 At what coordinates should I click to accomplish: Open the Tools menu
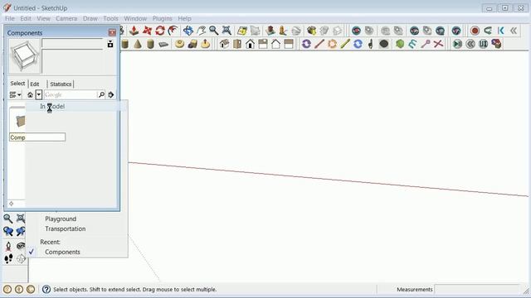point(110,18)
